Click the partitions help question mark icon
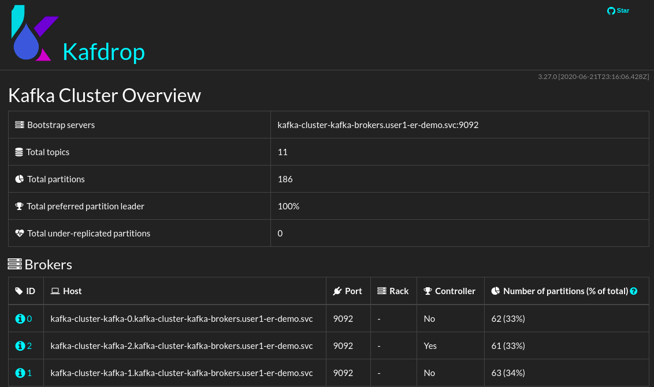Image resolution: width=654 pixels, height=387 pixels. pyautogui.click(x=634, y=291)
